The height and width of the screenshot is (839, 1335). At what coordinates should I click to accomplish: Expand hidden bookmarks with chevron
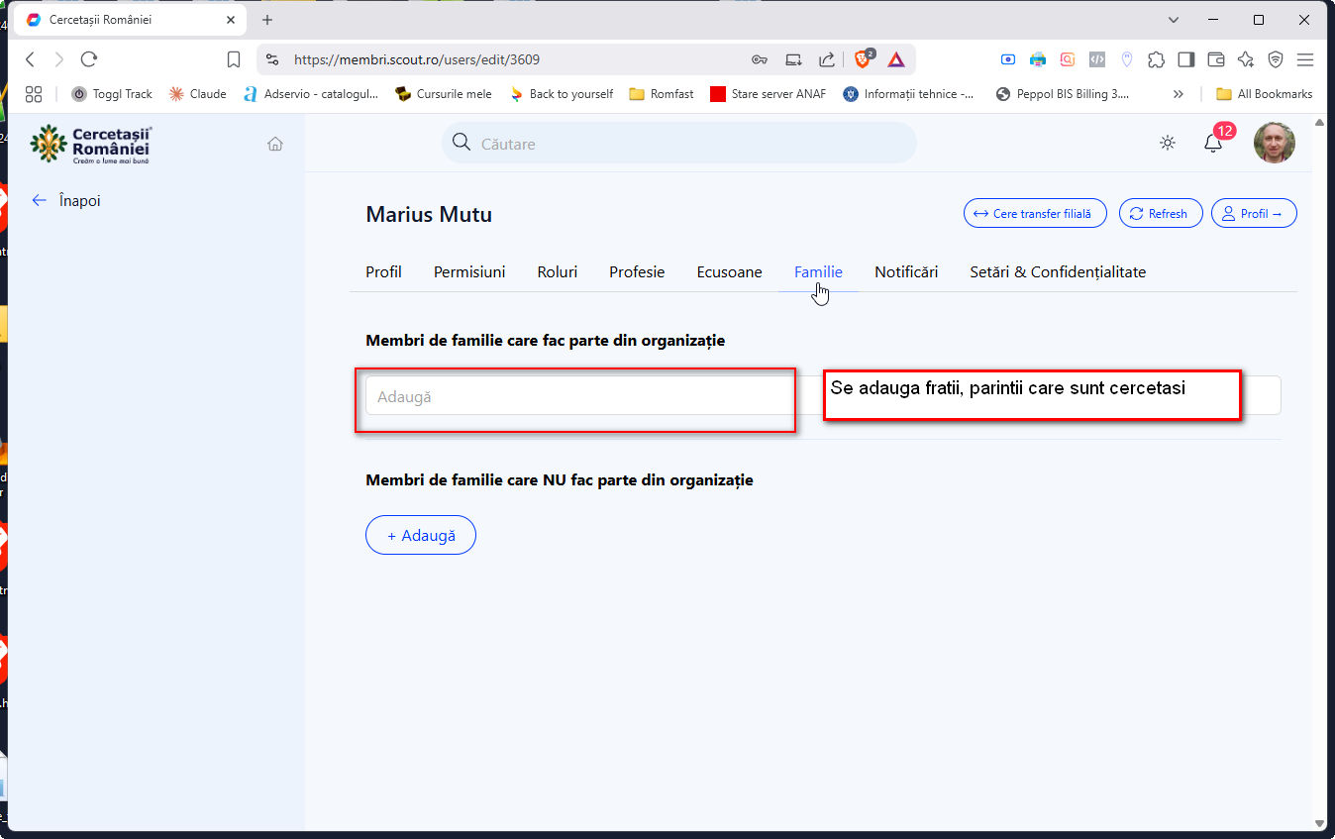1178,94
